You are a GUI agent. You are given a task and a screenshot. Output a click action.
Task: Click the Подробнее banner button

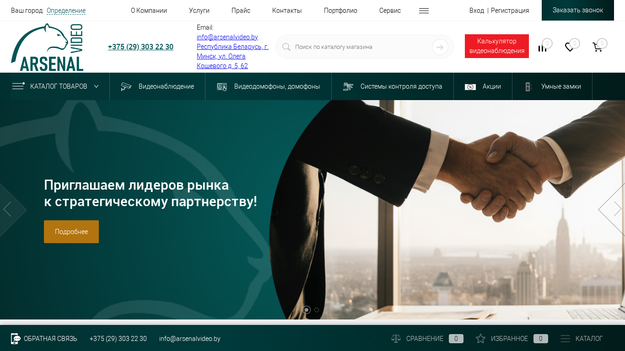tap(71, 232)
